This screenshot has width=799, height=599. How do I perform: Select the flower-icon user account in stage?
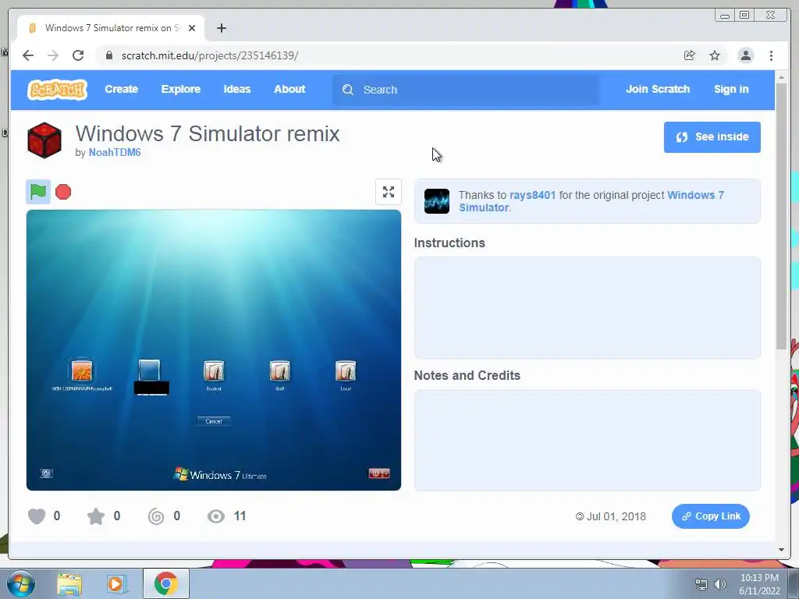pos(81,370)
